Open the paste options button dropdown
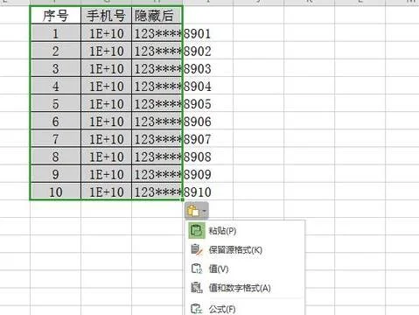This screenshot has height=315, width=419. coord(197,210)
